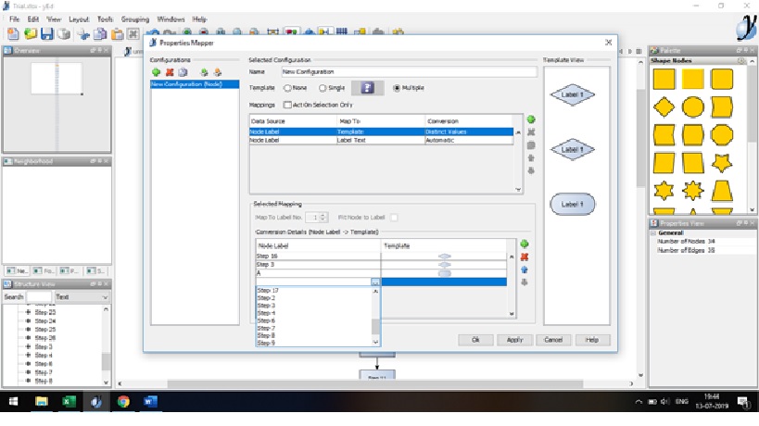
Task: Delete configuration using red X icon
Action: (x=169, y=71)
